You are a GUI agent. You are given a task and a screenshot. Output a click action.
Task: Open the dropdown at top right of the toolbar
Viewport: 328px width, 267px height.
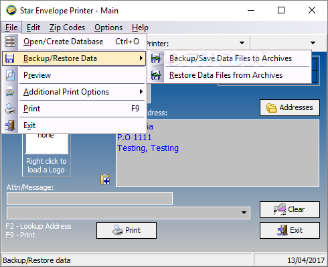coord(313,43)
